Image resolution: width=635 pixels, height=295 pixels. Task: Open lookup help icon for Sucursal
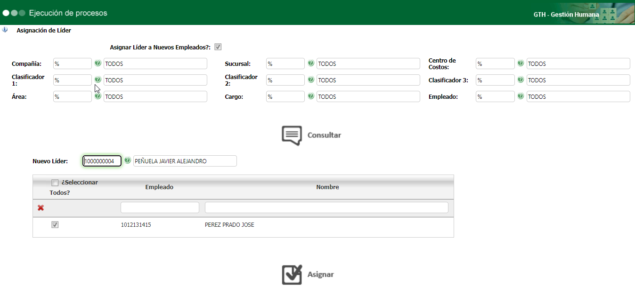311,64
